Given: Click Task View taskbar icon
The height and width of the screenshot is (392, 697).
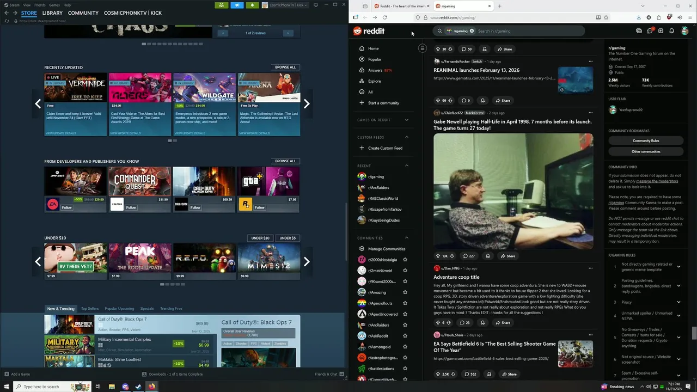Looking at the screenshot, I should [98, 387].
